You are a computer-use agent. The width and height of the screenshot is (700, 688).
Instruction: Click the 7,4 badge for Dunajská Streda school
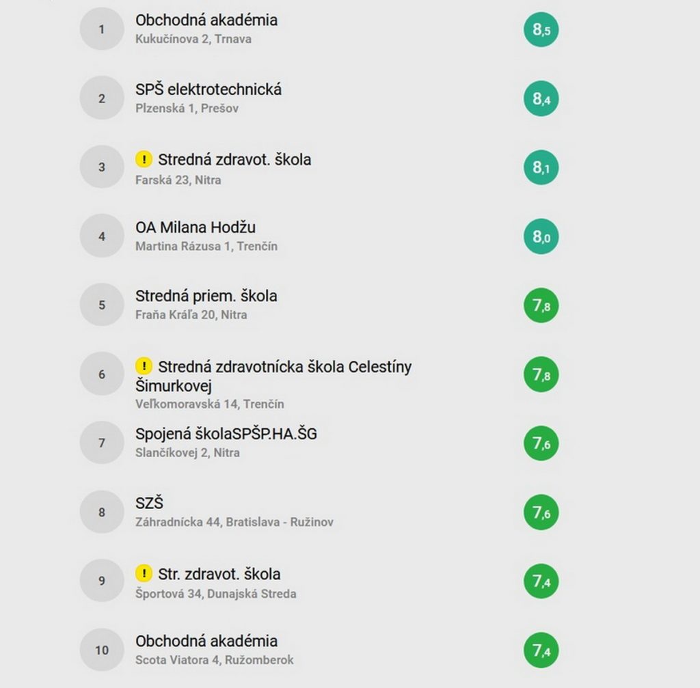[541, 581]
